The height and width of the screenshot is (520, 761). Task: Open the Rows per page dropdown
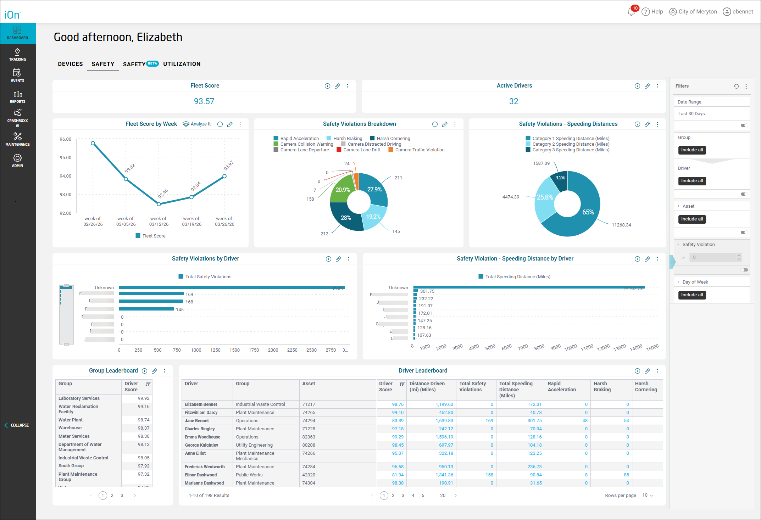(x=648, y=495)
